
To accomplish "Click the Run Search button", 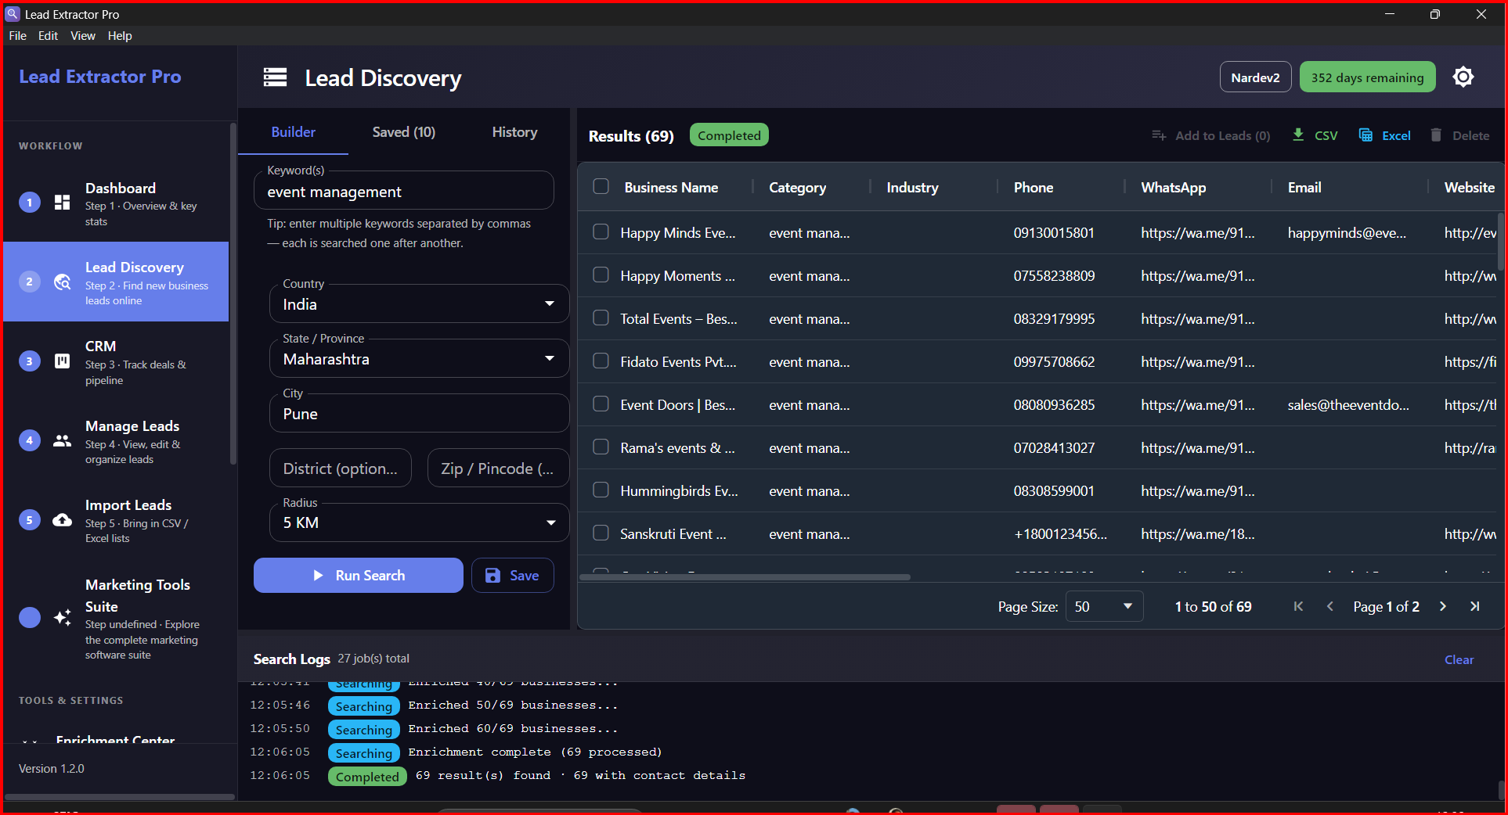I will [x=358, y=575].
